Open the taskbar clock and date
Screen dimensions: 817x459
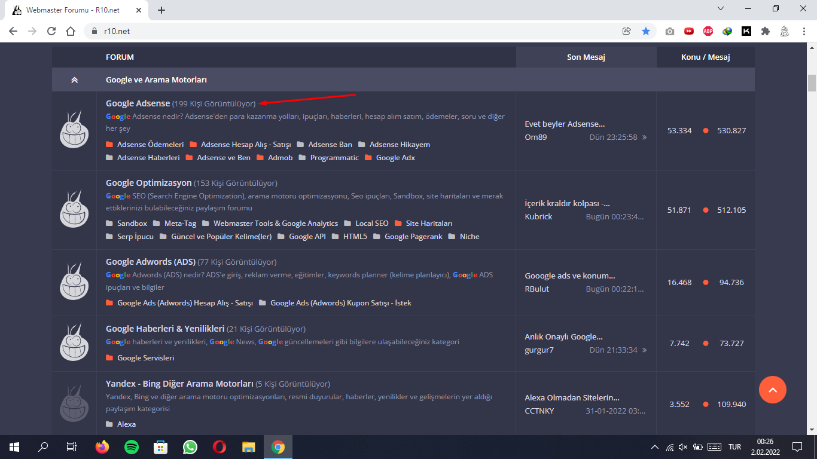pyautogui.click(x=765, y=447)
